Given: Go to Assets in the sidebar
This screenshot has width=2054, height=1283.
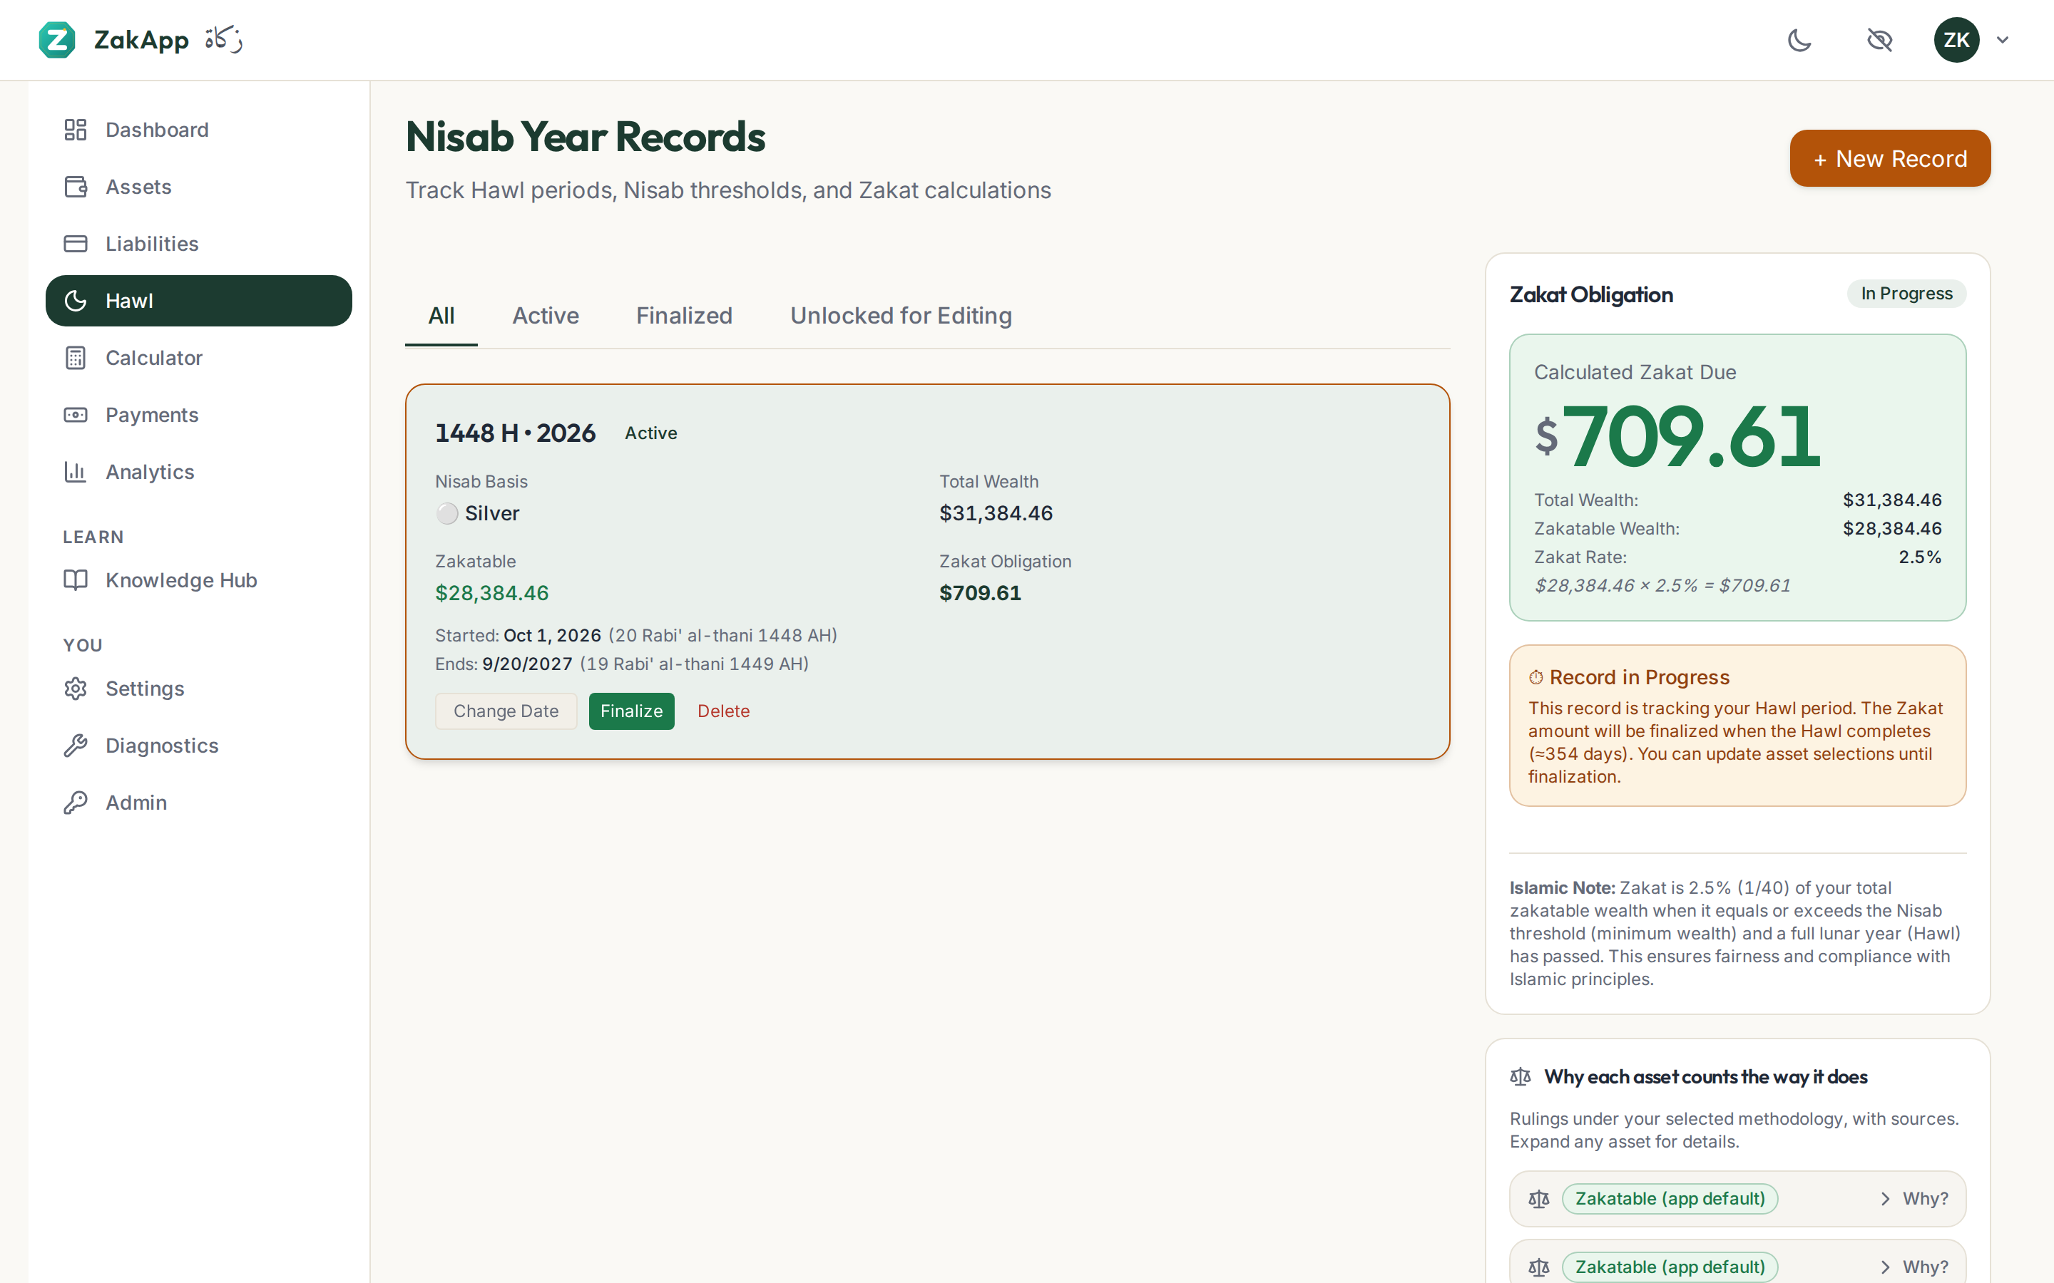Looking at the screenshot, I should tap(198, 187).
